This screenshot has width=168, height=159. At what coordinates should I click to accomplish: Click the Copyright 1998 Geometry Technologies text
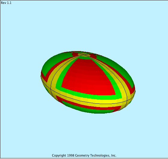pyautogui.click(x=84, y=155)
